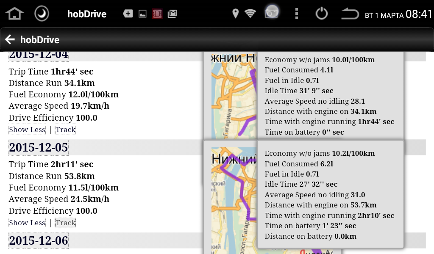Viewport: 434px width, 254px height.
Task: Tap Distance with engine on 34.1km
Action: pos(320,111)
